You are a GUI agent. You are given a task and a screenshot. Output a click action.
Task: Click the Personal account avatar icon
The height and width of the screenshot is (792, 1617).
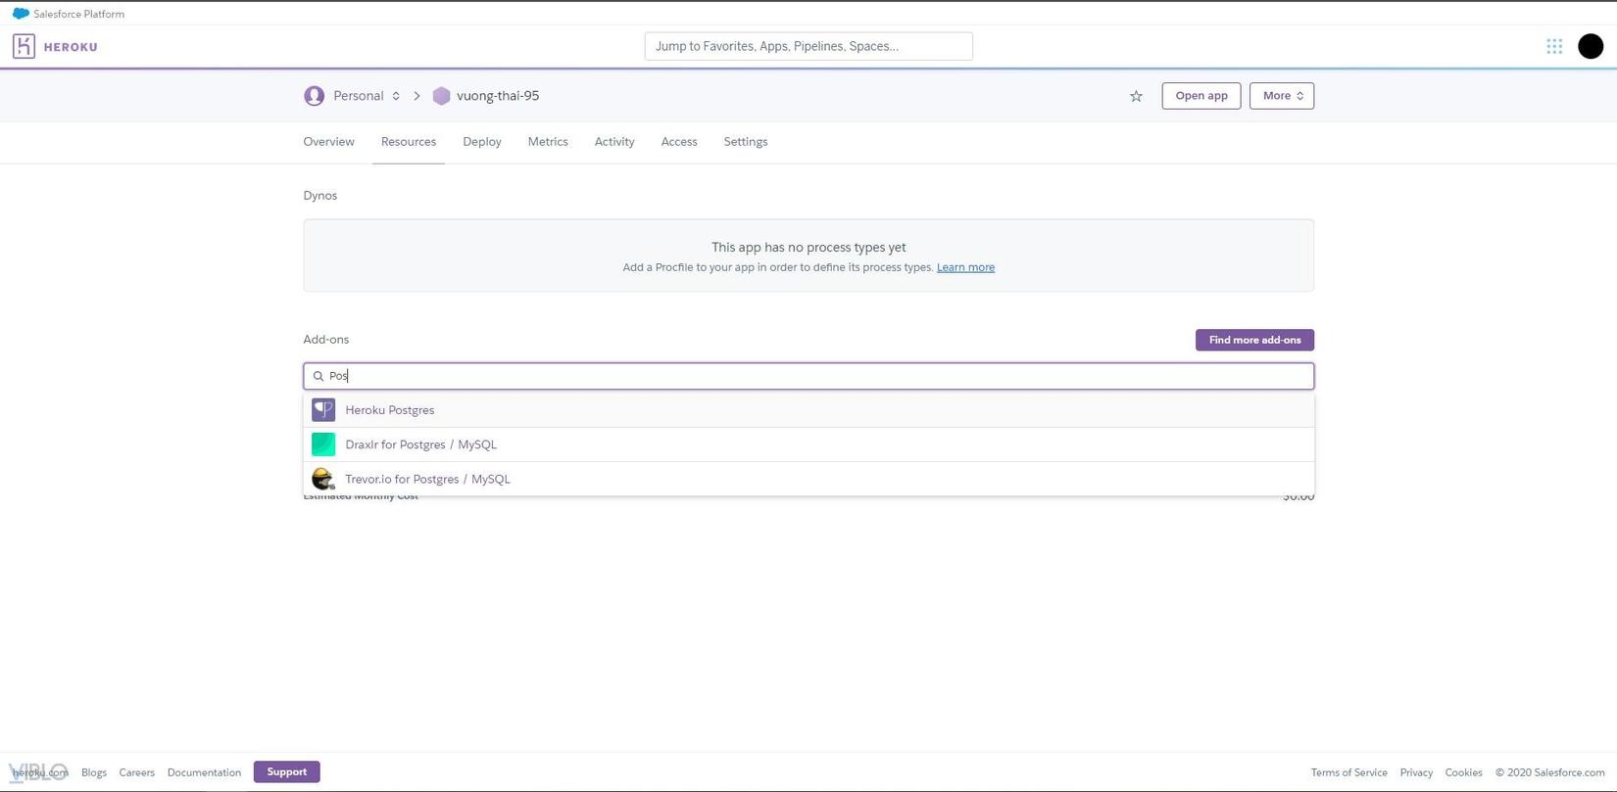pyautogui.click(x=314, y=96)
